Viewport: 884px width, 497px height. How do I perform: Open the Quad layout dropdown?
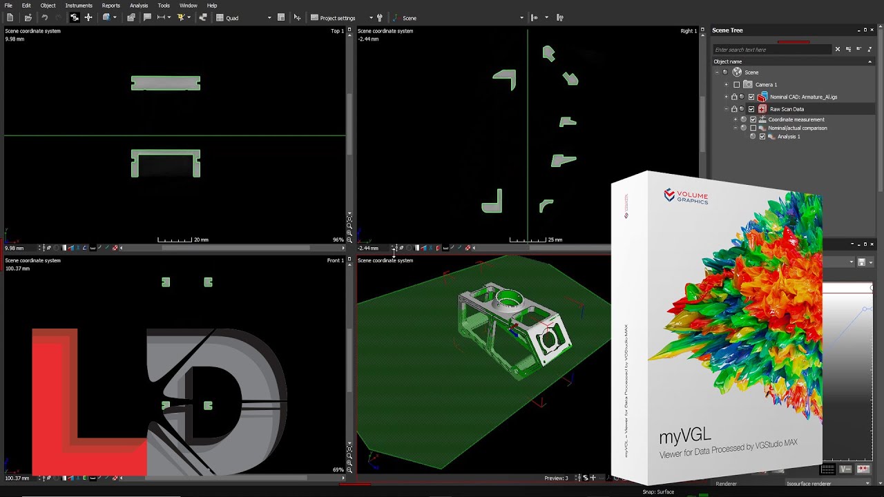269,18
